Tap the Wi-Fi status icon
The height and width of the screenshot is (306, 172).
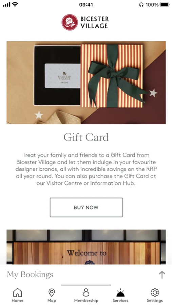pyautogui.click(x=15, y=4)
